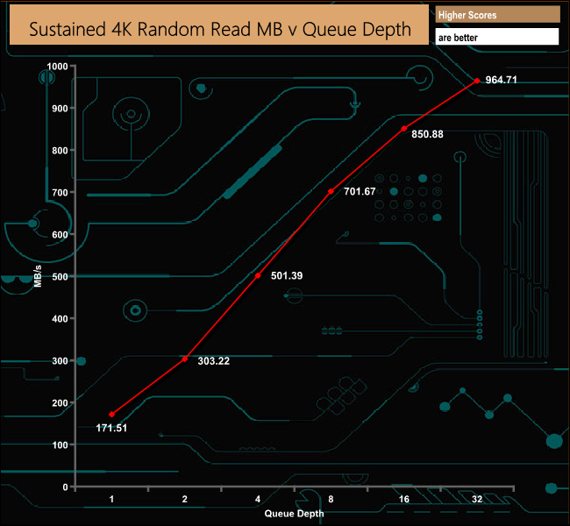Click the 'are better' legend label
Image resolution: width=570 pixels, height=526 pixels.
(458, 38)
